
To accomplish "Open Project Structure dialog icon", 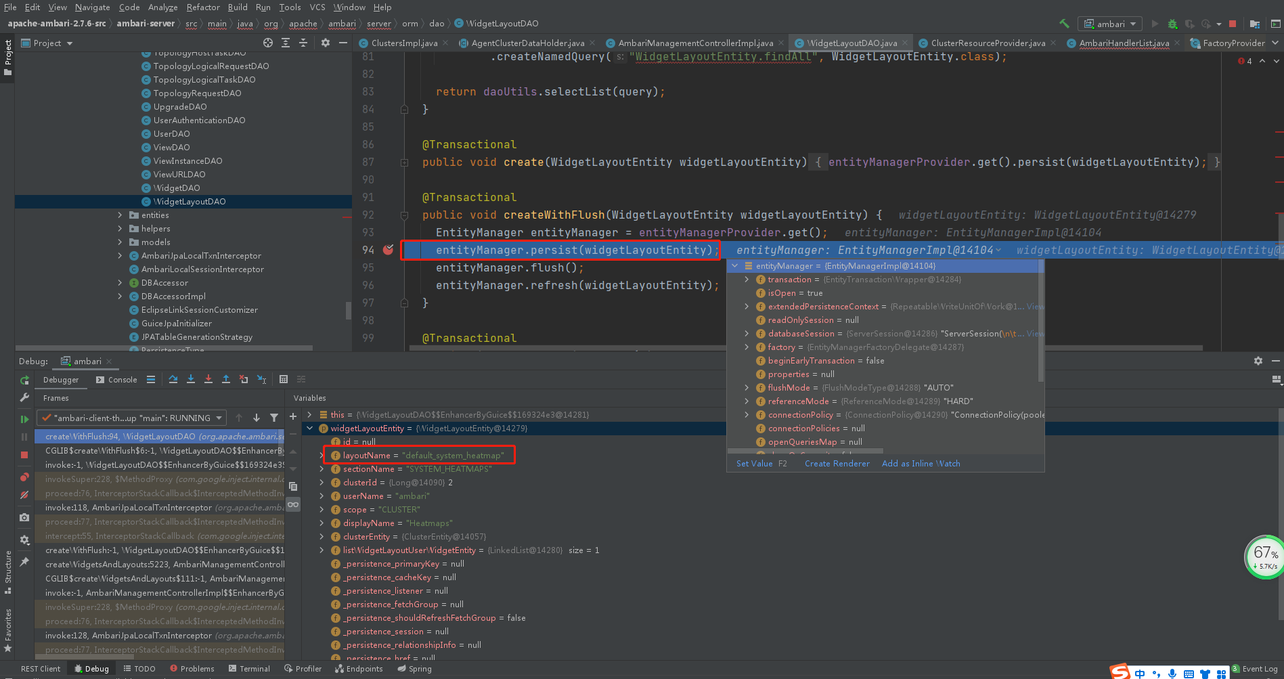I will coord(1254,24).
